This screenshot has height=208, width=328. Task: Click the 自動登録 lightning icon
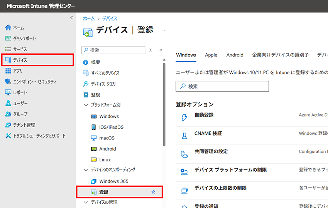pos(184,117)
